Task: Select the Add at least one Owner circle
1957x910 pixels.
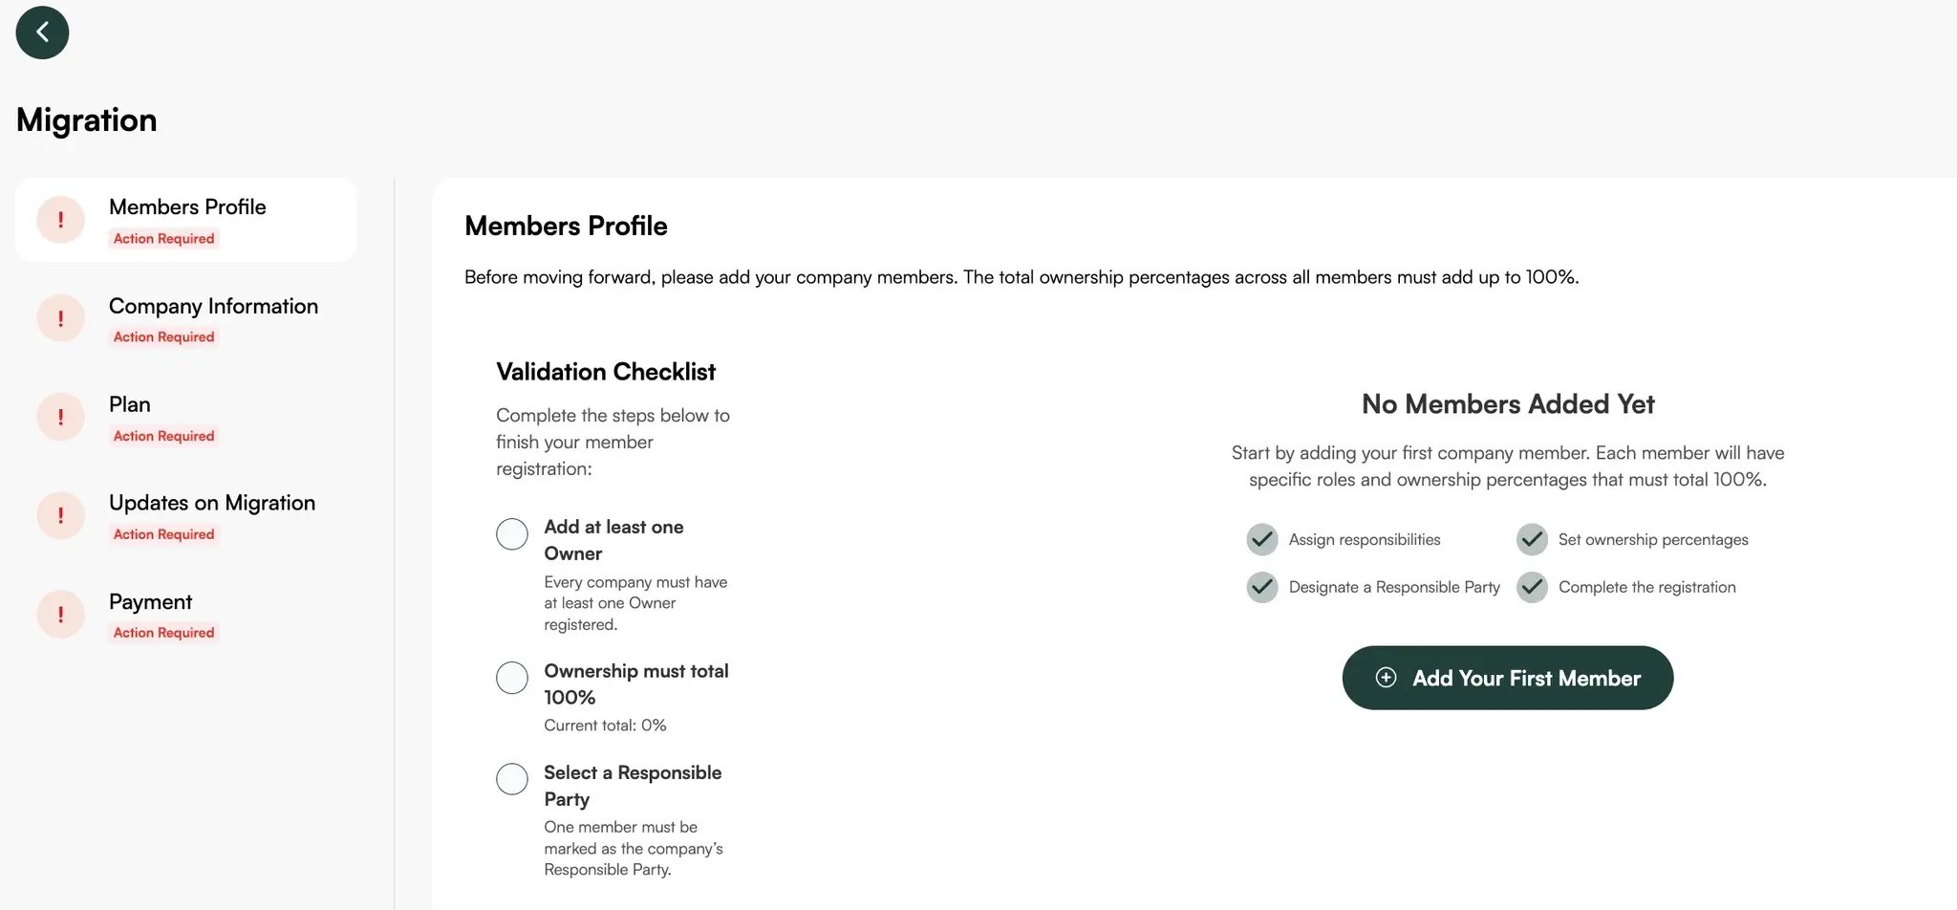Action: pyautogui.click(x=512, y=534)
